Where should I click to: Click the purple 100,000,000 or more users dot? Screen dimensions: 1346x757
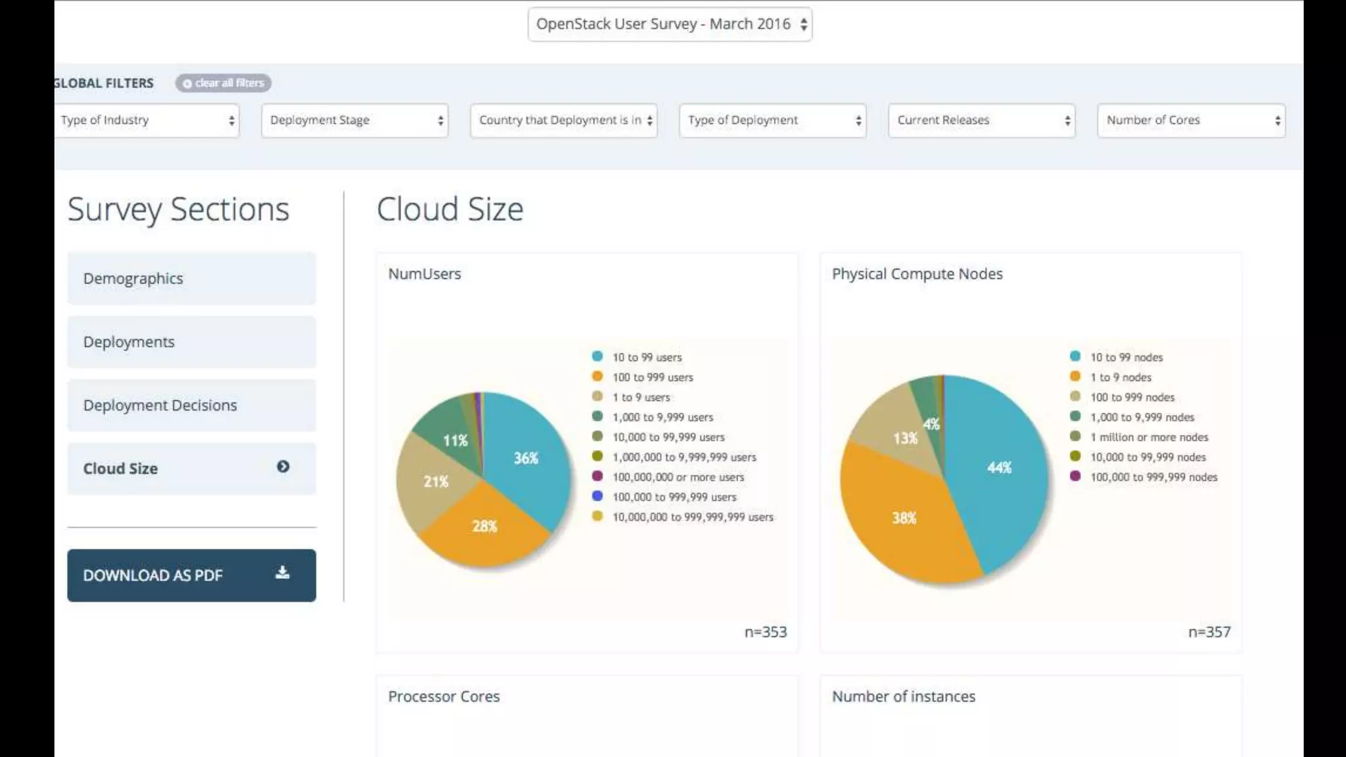[x=597, y=476]
